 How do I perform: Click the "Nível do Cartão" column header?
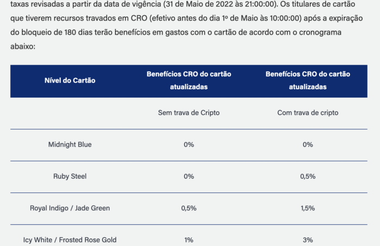(69, 81)
